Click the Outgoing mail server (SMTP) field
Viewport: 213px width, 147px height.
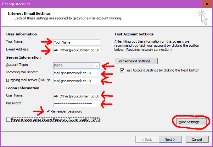click(x=76, y=81)
